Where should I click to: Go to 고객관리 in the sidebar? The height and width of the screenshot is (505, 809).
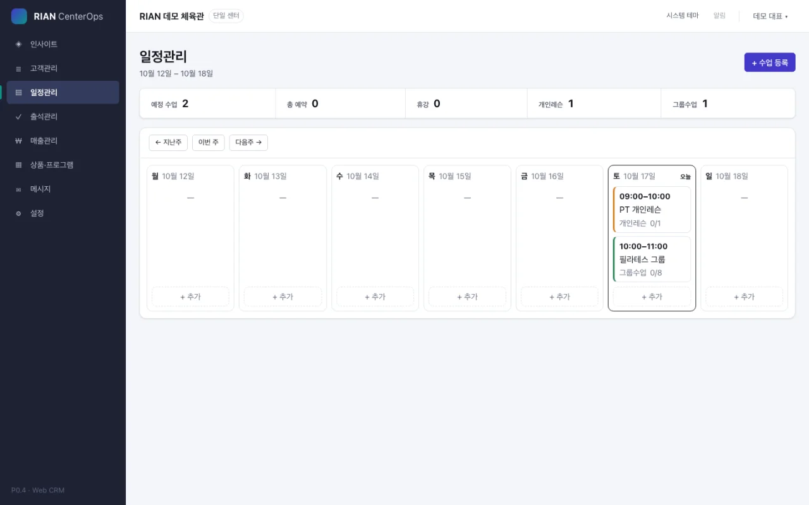point(63,68)
